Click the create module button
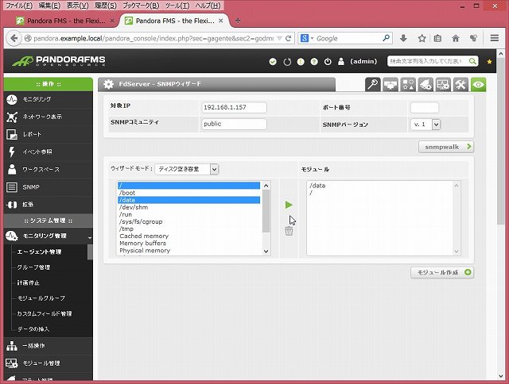The width and height of the screenshot is (509, 384). [x=442, y=273]
